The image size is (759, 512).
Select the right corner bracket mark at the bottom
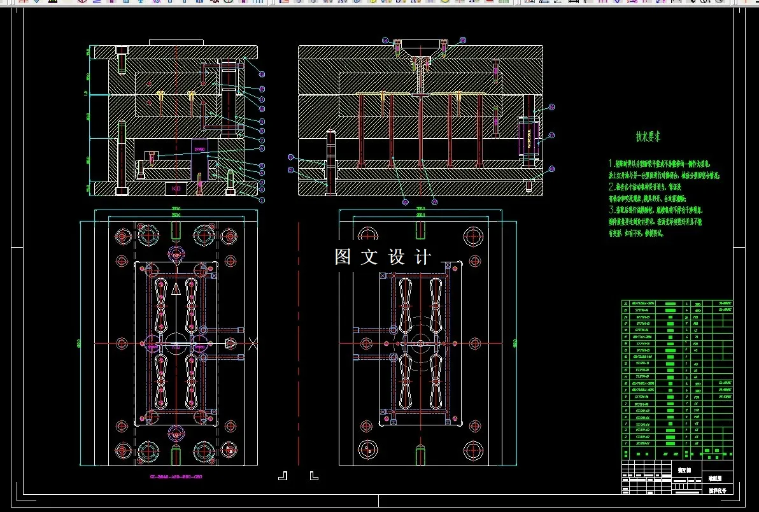point(313,475)
